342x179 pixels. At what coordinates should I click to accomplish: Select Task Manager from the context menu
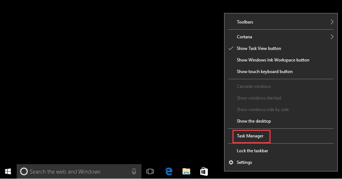[250, 136]
